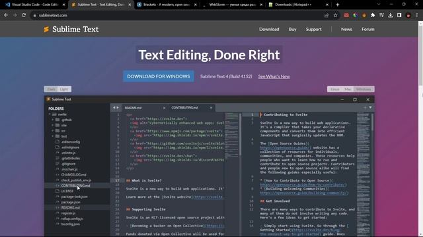Show the Linux screenshot variant
Viewport: 423px width, 237px height.
[335, 90]
